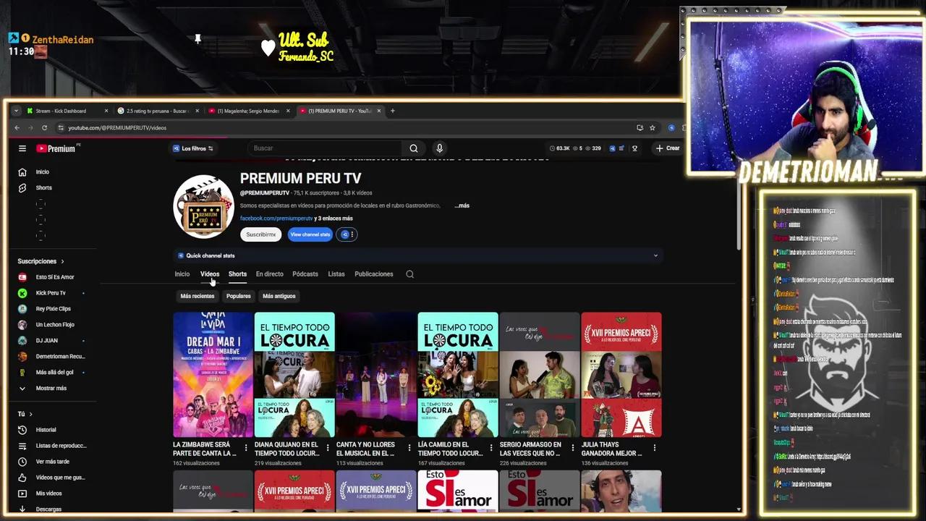
Task: Toggle the Los filtros extension button
Action: point(192,148)
